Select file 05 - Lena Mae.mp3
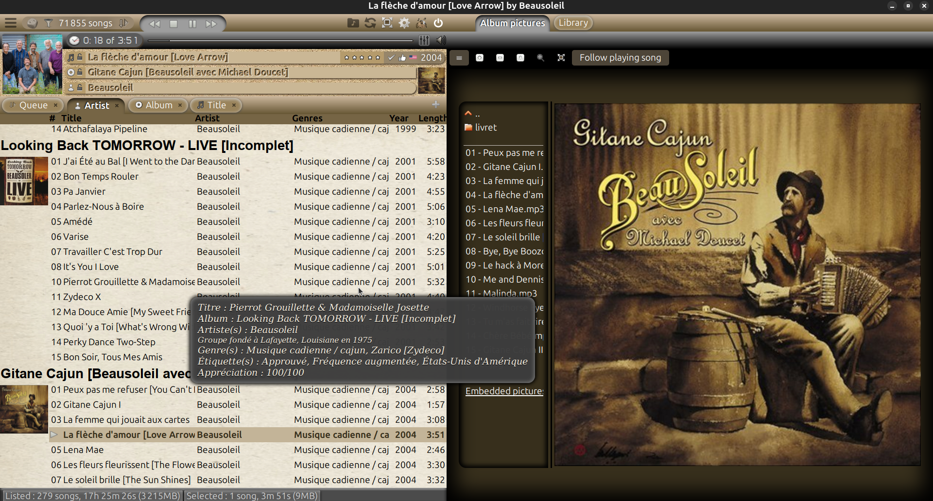The height and width of the screenshot is (501, 933). [504, 209]
